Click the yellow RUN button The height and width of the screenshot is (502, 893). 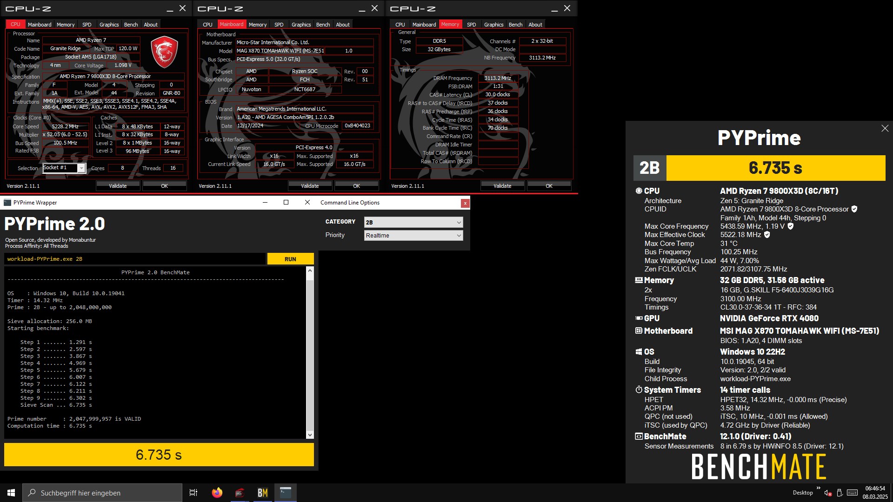(290, 259)
